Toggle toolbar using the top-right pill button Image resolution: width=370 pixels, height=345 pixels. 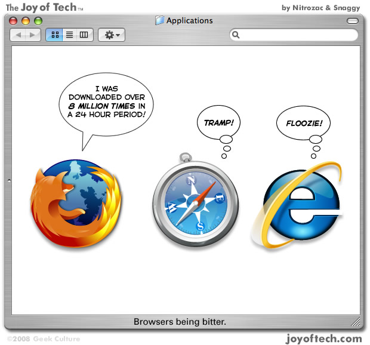(354, 20)
